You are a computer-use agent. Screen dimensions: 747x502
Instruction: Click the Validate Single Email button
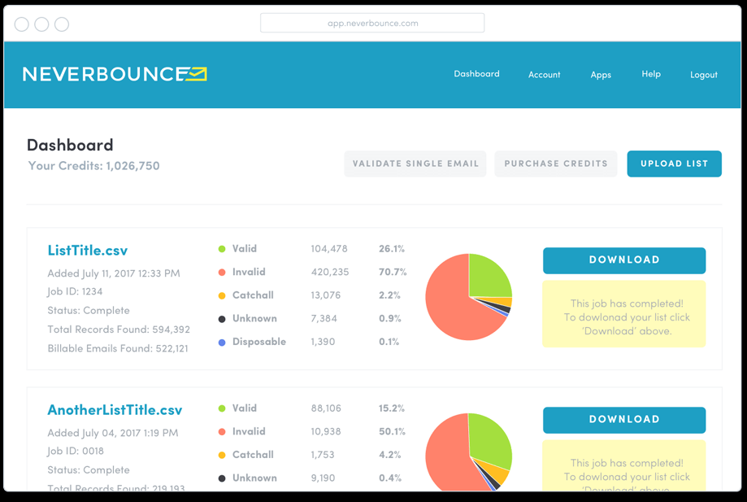click(x=415, y=164)
